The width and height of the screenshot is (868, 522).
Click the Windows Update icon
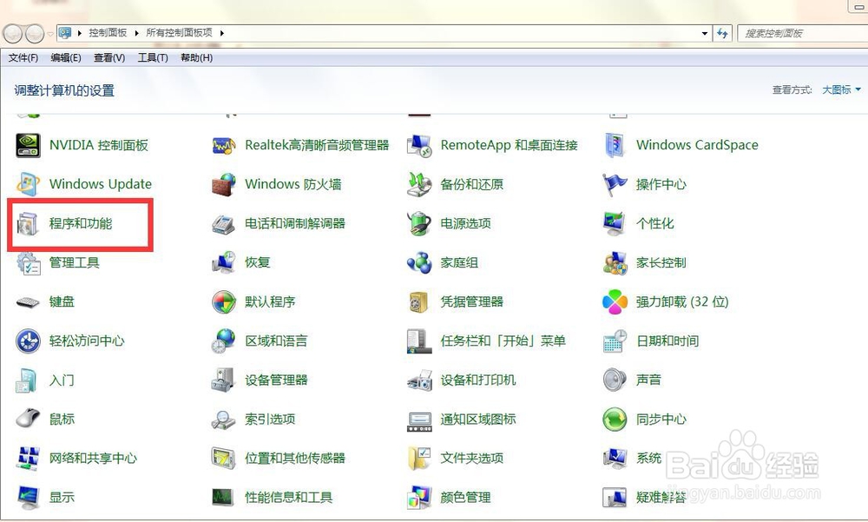pyautogui.click(x=28, y=184)
